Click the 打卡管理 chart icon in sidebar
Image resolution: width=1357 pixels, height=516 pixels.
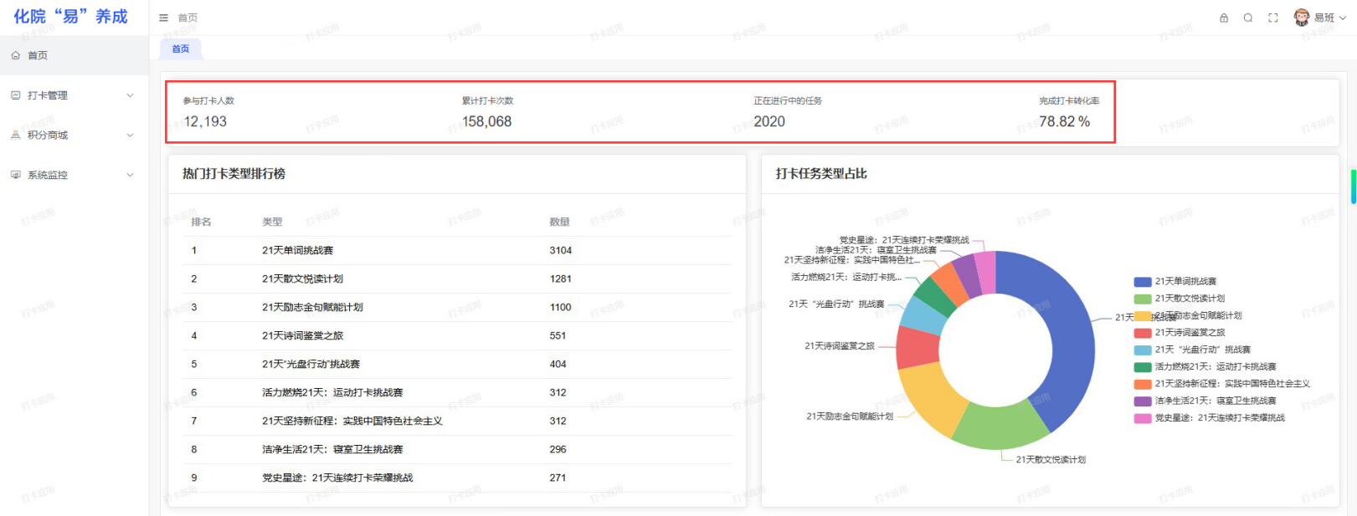[x=15, y=95]
